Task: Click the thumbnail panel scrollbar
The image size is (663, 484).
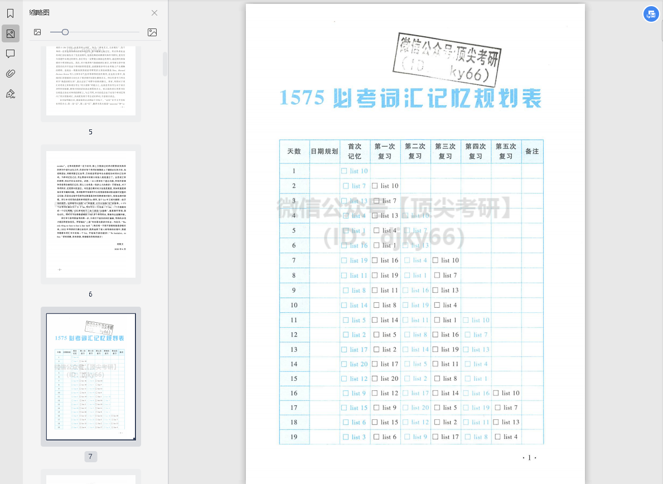Action: [165, 64]
